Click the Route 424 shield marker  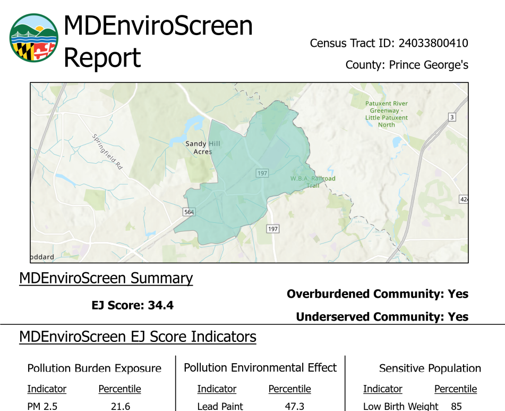(464, 199)
